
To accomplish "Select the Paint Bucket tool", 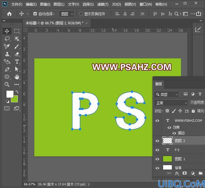I will [x=7, y=62].
